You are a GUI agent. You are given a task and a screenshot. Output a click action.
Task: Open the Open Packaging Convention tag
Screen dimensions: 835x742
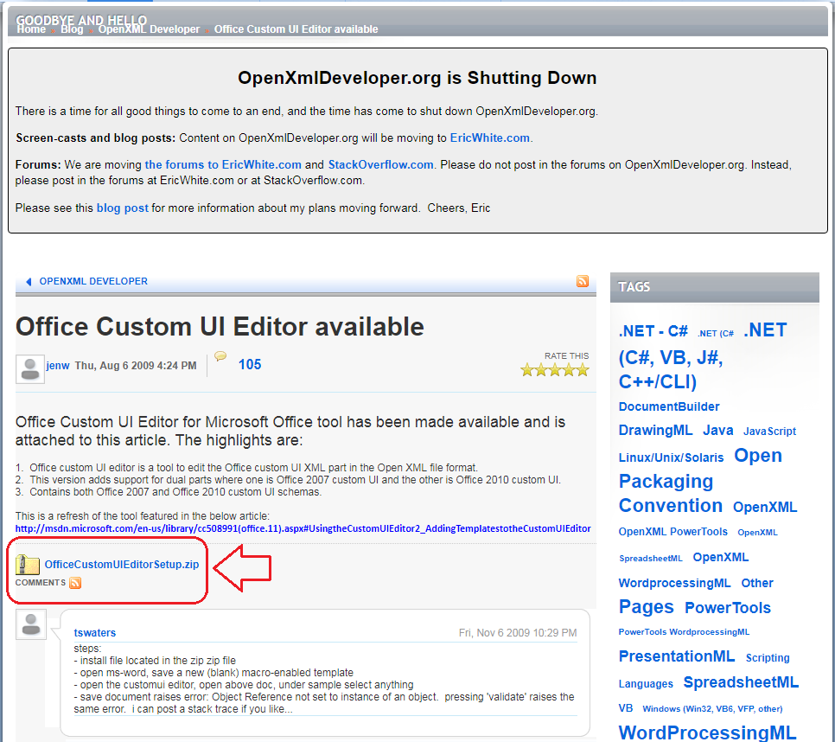700,481
